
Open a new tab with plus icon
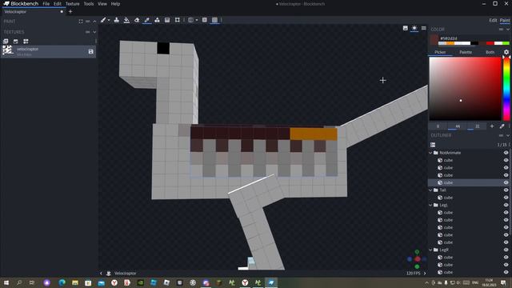pos(70,12)
